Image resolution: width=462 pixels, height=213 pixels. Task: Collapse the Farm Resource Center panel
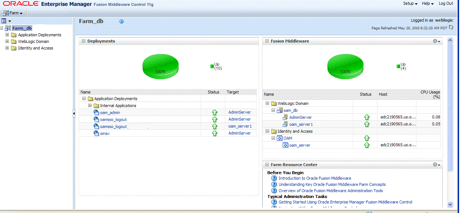pyautogui.click(x=267, y=165)
